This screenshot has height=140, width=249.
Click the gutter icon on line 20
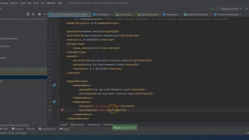[54, 85]
